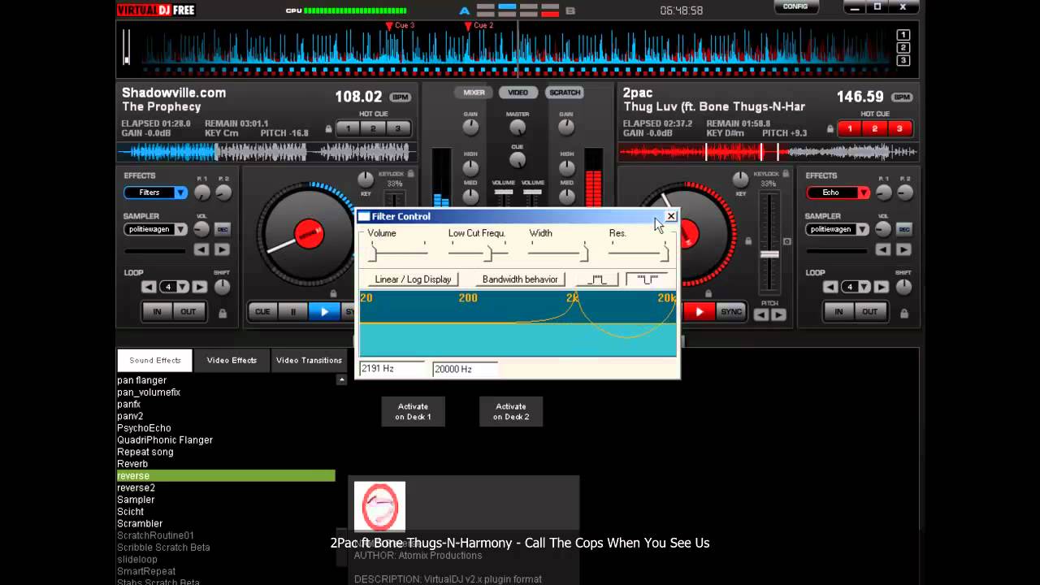Toggle the left deck loop lock

[x=223, y=312]
